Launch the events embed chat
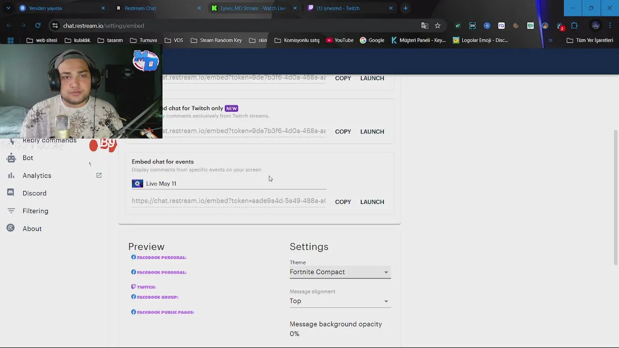The width and height of the screenshot is (619, 348). (x=372, y=202)
